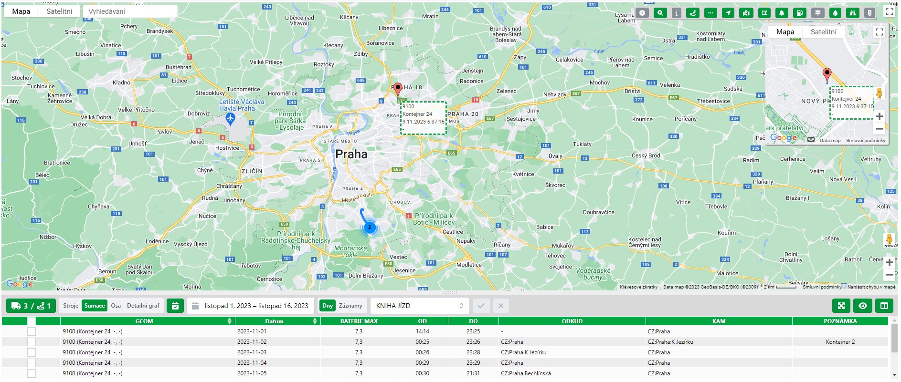
Task: Click the gray X cancel button
Action: click(501, 306)
